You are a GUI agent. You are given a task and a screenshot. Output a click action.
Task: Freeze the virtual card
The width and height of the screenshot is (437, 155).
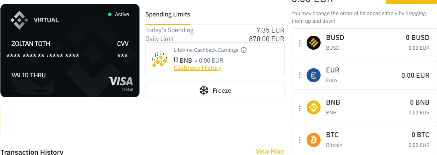215,91
